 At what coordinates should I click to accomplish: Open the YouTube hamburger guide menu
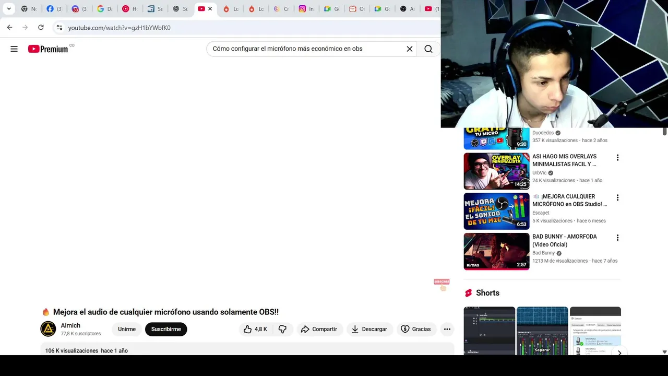[x=14, y=49]
